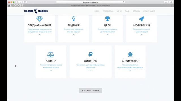This screenshot has height=101, width=181.
Task: Click arrow under ПРЕДНАЗНАЧЕНИЕ description
Action: 40,35
